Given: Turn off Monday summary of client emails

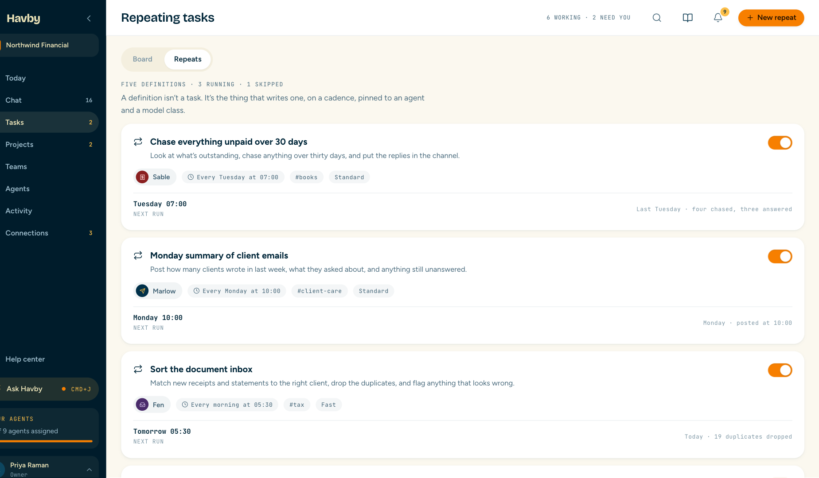Looking at the screenshot, I should pos(780,256).
